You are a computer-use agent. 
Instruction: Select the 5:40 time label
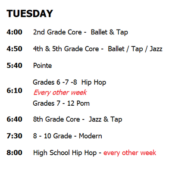pos(14,66)
